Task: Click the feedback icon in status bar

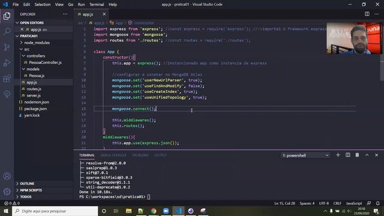Action: [x=368, y=203]
